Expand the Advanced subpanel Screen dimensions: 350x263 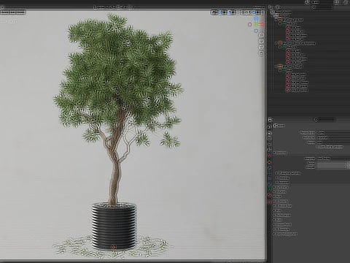click(x=277, y=183)
